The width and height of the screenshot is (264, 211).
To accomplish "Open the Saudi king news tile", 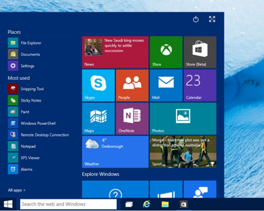I will click(x=115, y=52).
